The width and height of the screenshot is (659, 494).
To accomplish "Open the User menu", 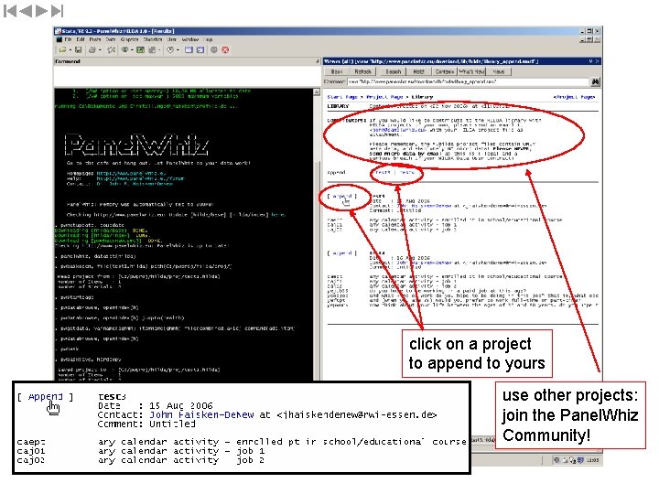I will pos(172,39).
